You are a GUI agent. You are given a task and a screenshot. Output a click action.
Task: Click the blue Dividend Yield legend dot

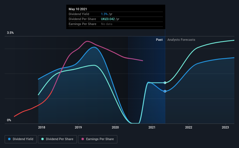point(9,139)
